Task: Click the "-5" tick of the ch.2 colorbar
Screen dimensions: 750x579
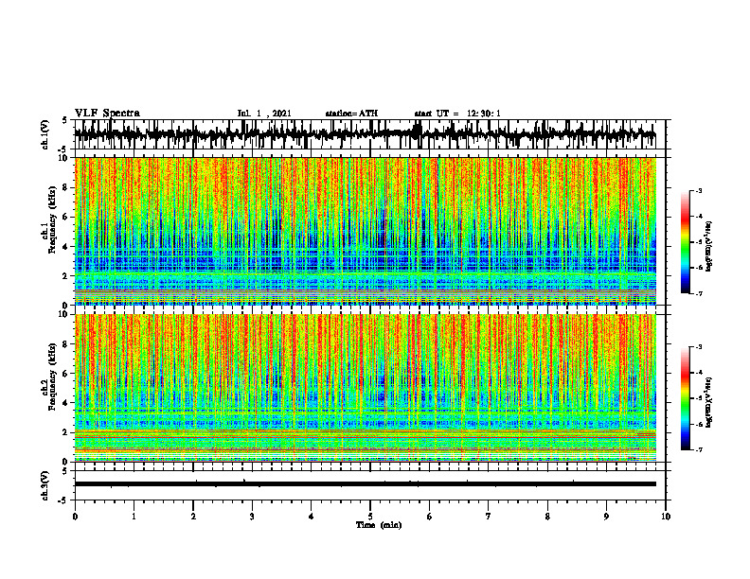Action: (x=698, y=398)
